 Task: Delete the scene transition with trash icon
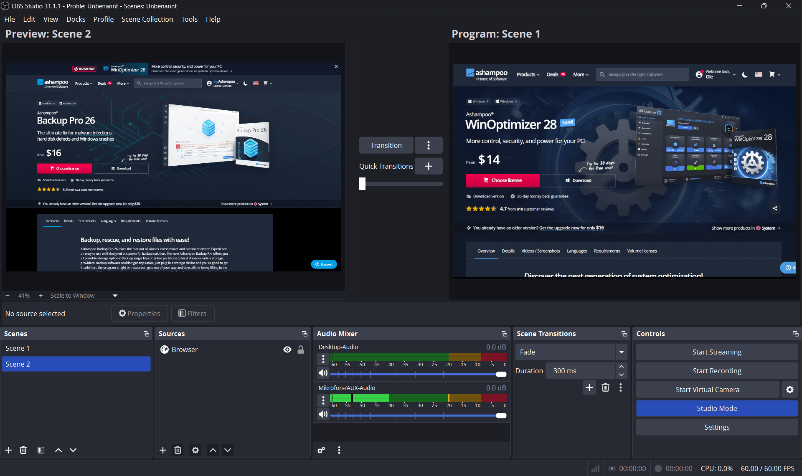coord(605,387)
